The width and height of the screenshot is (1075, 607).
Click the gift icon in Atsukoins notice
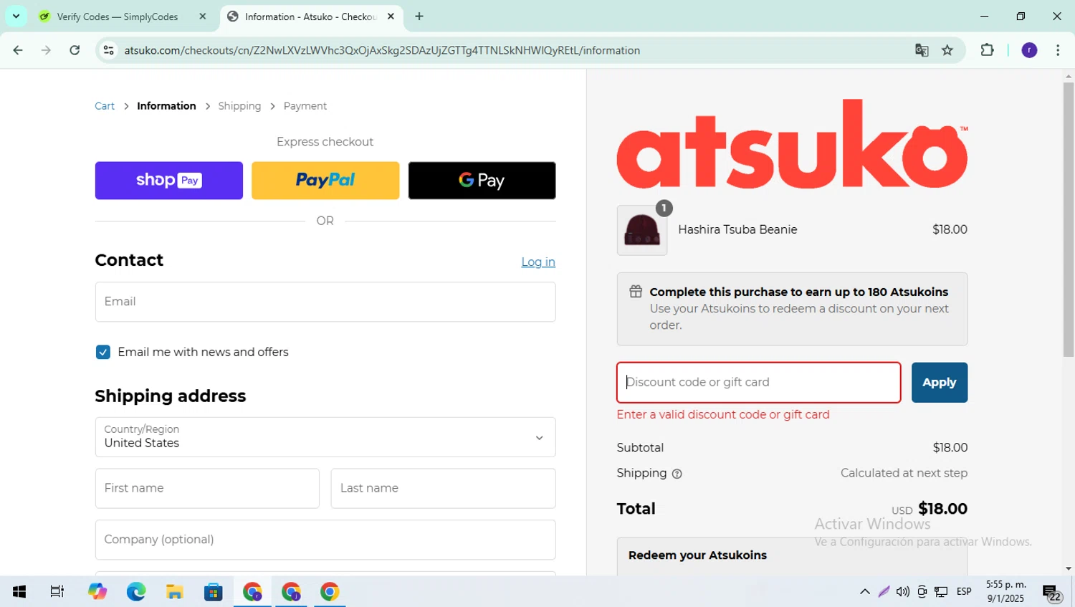[636, 292]
